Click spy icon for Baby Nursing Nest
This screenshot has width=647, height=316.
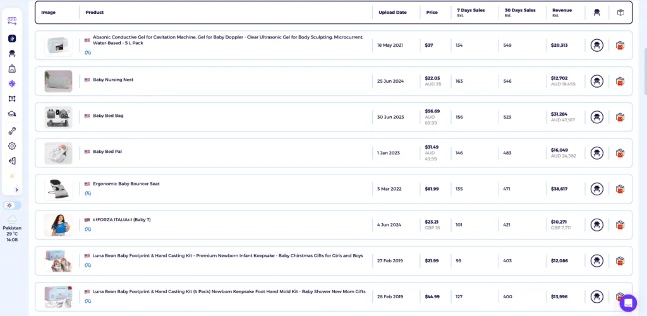click(x=596, y=81)
